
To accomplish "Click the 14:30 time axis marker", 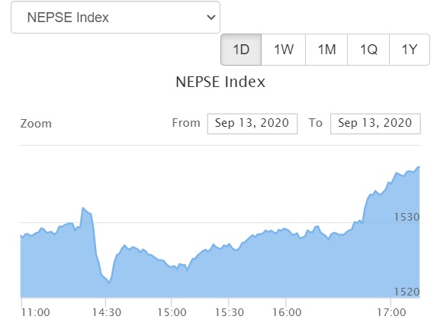I will point(107,312).
